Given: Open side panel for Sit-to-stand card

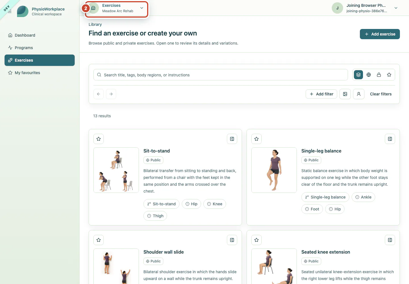Looking at the screenshot, I should coord(232,139).
